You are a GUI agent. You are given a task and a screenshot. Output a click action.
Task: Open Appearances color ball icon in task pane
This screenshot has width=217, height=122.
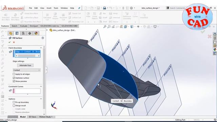point(215,49)
